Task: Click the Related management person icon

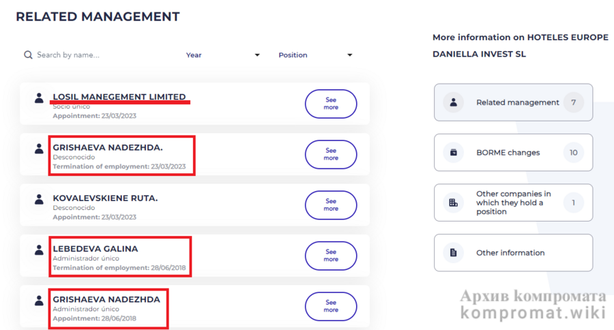Action: pyautogui.click(x=452, y=102)
